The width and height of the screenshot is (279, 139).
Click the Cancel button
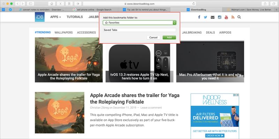point(153,37)
